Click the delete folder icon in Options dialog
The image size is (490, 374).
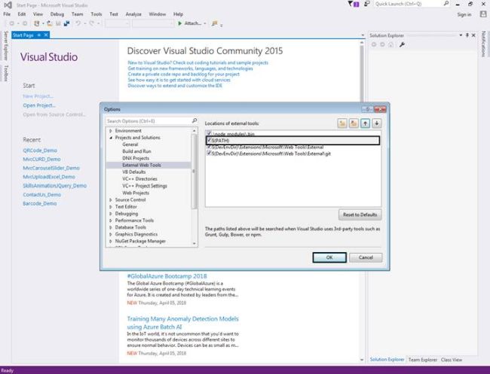coord(354,123)
